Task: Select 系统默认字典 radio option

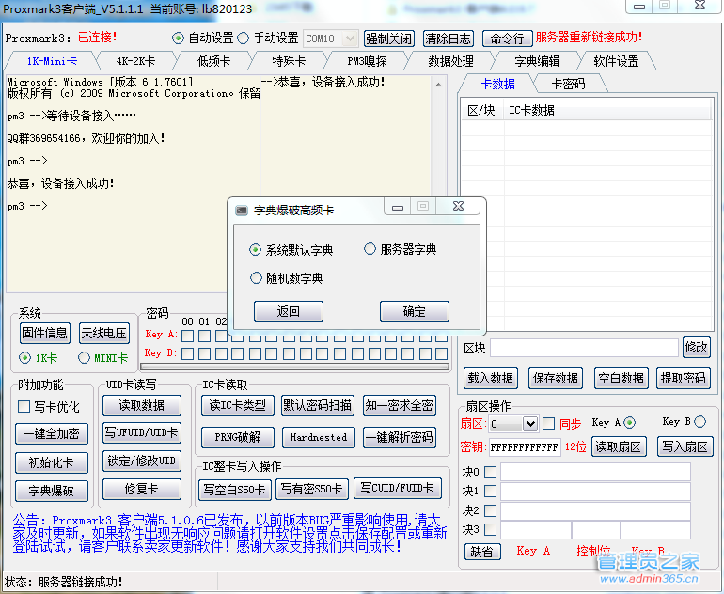Action: pos(255,250)
